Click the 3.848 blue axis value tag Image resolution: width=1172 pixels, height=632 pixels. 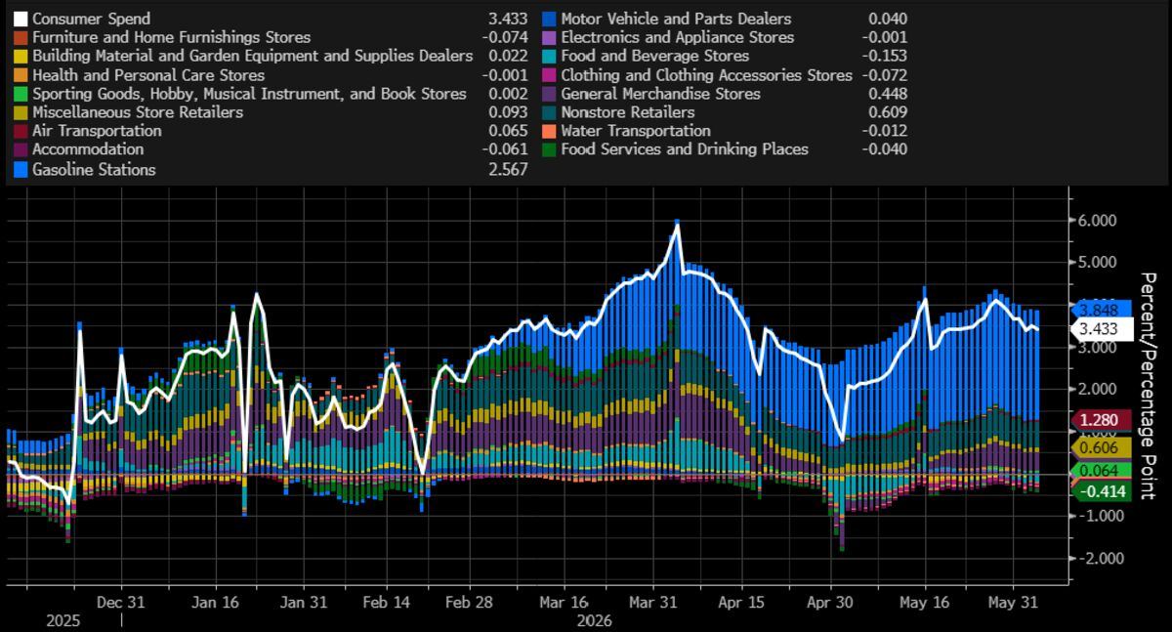click(1102, 309)
